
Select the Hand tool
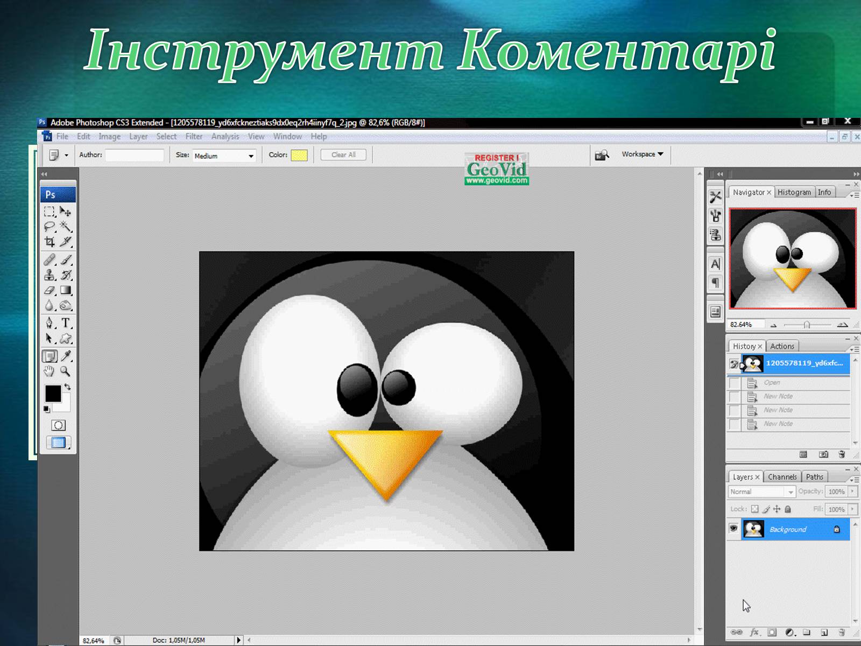(50, 371)
